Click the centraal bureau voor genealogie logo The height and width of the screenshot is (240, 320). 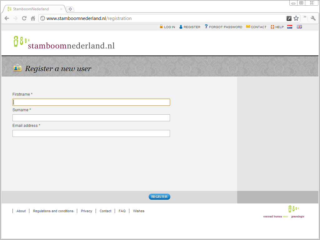coord(284,212)
